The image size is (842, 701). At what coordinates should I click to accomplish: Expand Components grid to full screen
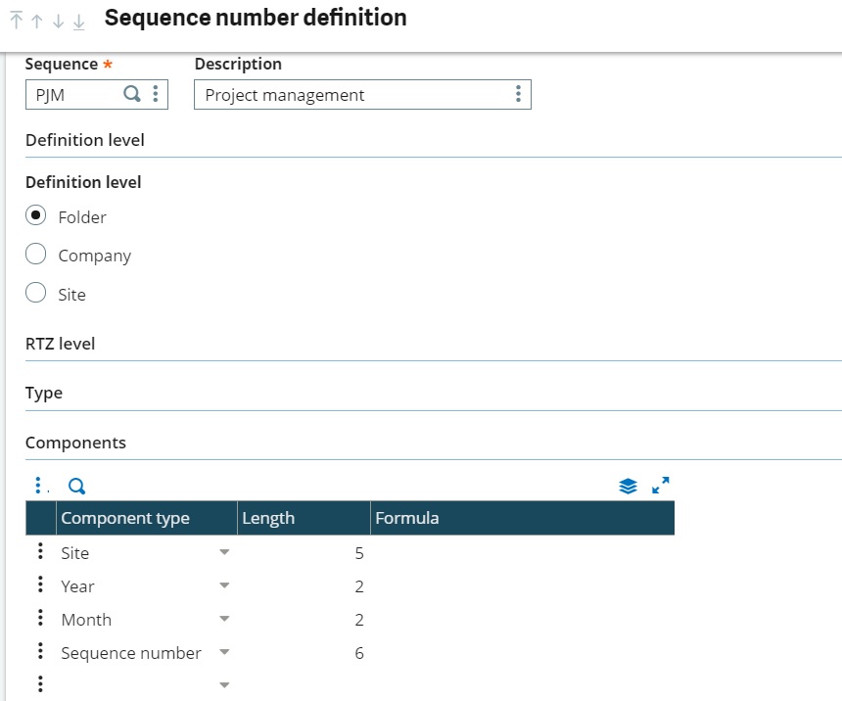(661, 485)
